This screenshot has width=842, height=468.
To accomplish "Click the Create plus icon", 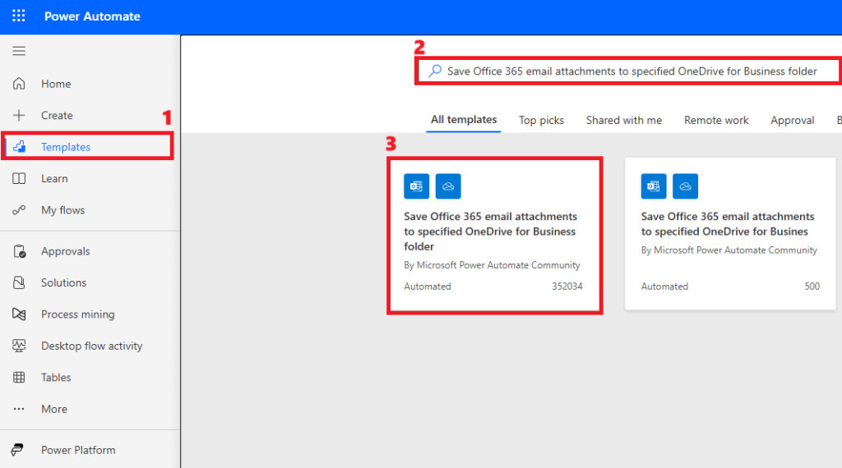I will (19, 116).
